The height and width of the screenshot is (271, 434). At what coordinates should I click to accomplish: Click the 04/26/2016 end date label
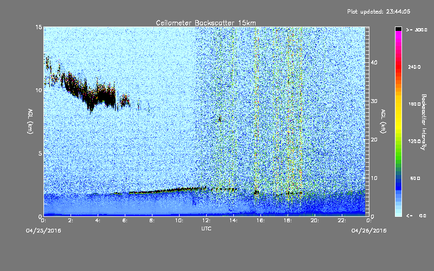tap(369, 231)
